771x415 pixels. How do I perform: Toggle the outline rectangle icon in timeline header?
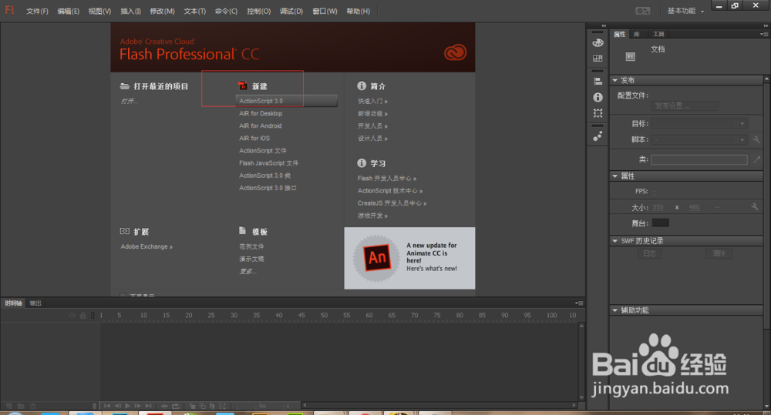click(93, 316)
